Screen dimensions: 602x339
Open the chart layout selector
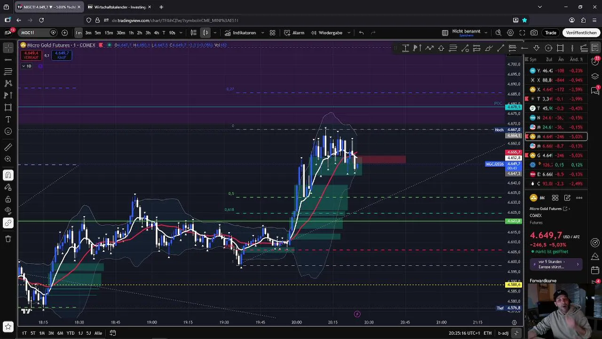(x=445, y=32)
